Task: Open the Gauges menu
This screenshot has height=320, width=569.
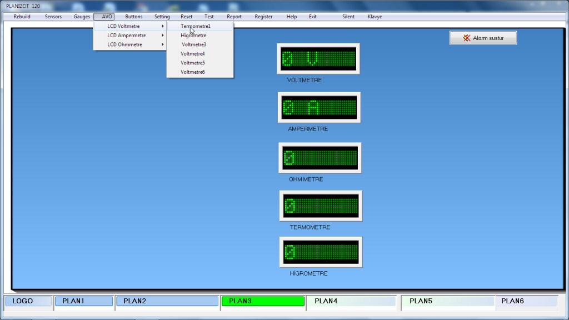Action: pos(82,17)
